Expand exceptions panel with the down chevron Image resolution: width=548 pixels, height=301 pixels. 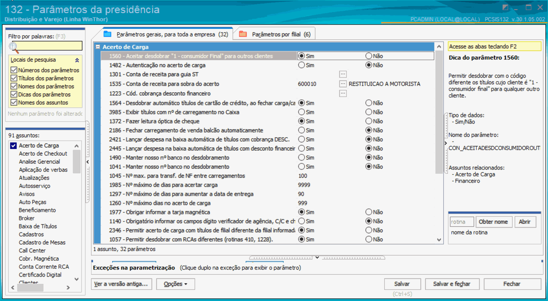(317, 258)
